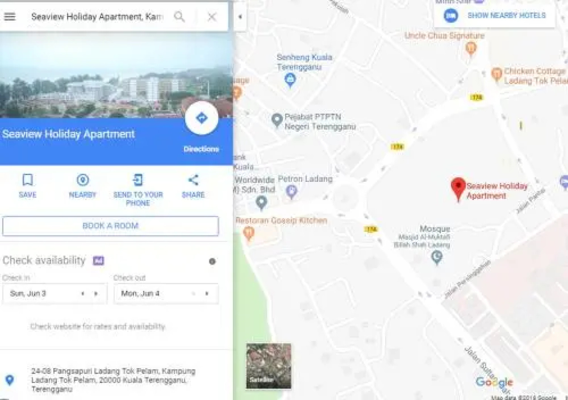
Task: Click the Petron Ladang map marker
Action: pyautogui.click(x=292, y=191)
